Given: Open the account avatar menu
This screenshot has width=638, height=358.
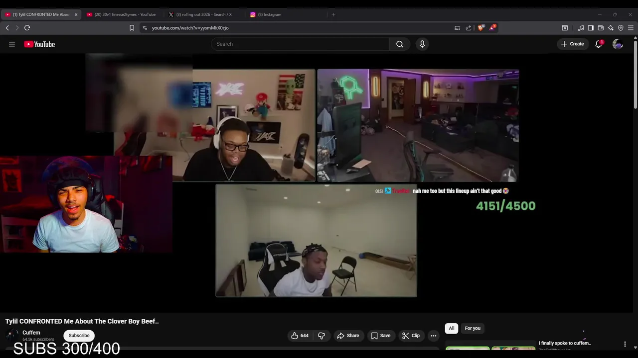Looking at the screenshot, I should [x=618, y=44].
